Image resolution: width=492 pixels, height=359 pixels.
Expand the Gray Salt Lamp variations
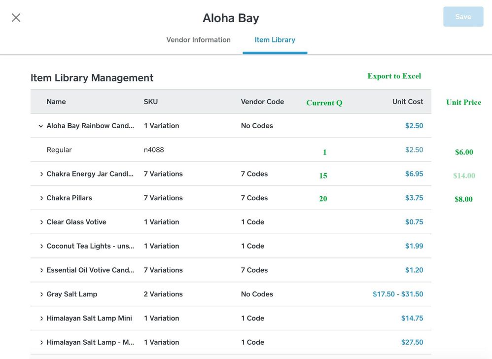tap(41, 294)
